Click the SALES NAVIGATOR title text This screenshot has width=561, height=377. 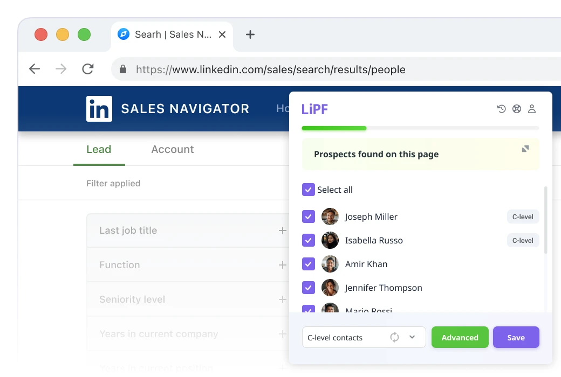[x=185, y=109]
